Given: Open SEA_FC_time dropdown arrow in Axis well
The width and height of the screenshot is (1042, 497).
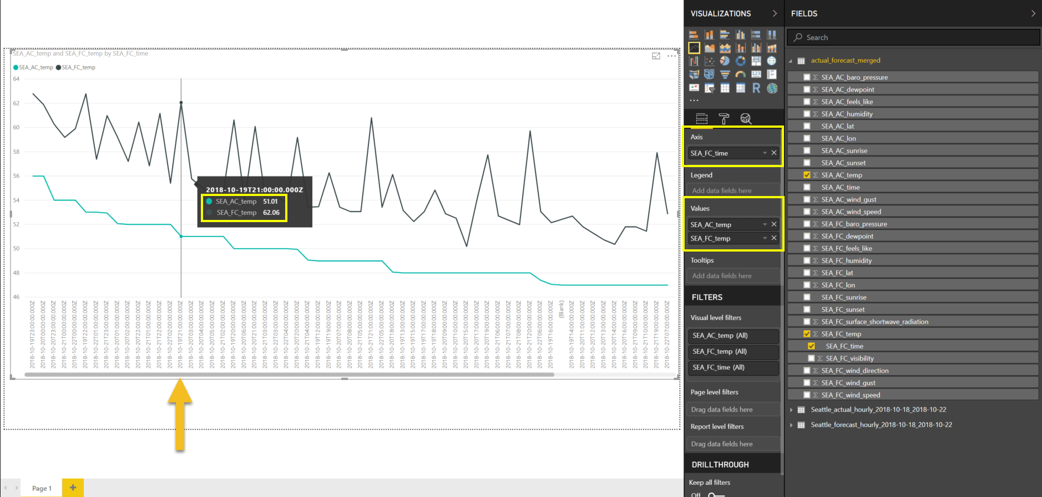Looking at the screenshot, I should tap(765, 153).
